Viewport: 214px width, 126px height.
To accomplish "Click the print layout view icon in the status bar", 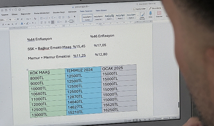I will 135,120.
